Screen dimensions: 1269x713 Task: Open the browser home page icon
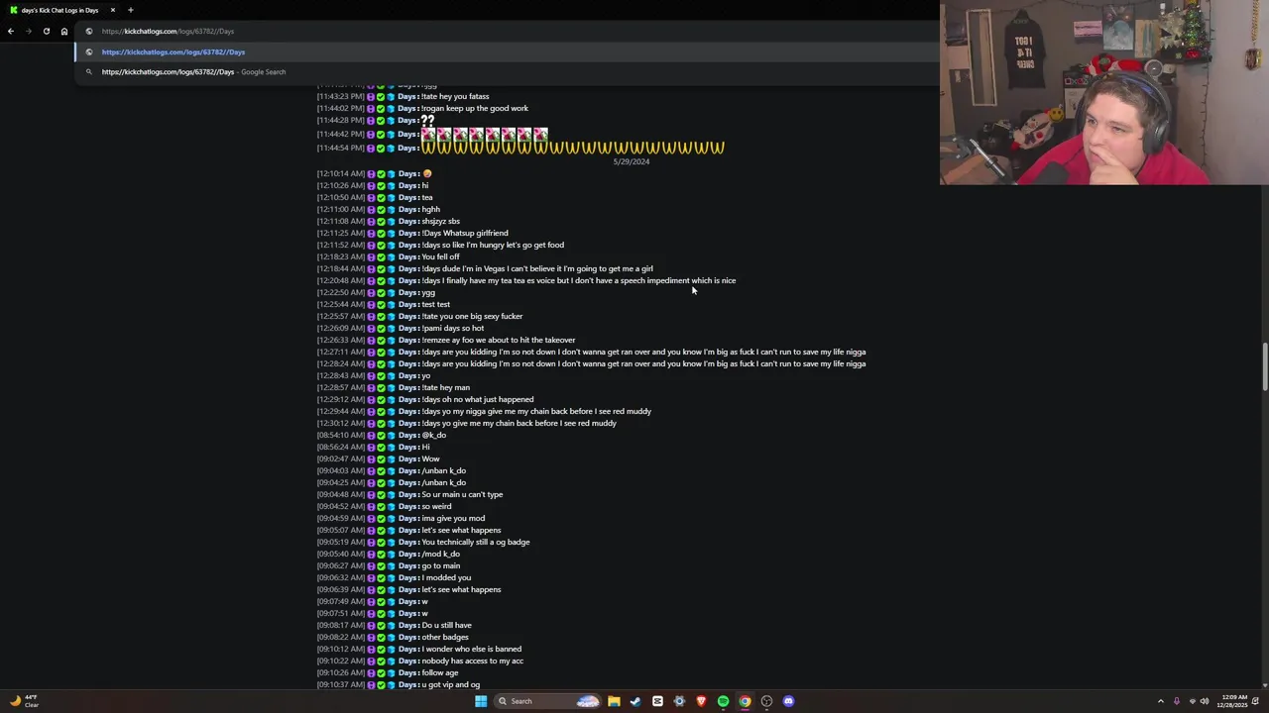coord(64,31)
